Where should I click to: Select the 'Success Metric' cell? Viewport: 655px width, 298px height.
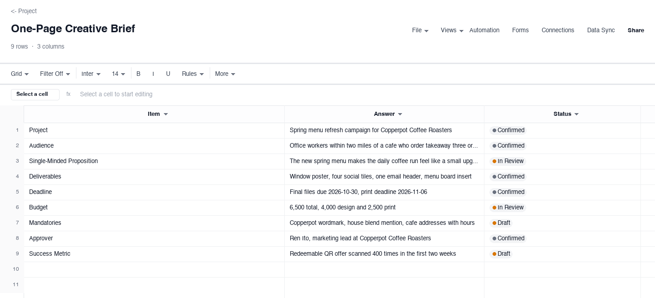pyautogui.click(x=154, y=254)
